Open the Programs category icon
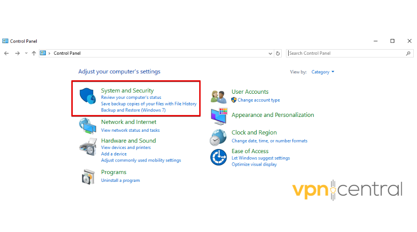Screen dimensions: 417x232 [88, 176]
